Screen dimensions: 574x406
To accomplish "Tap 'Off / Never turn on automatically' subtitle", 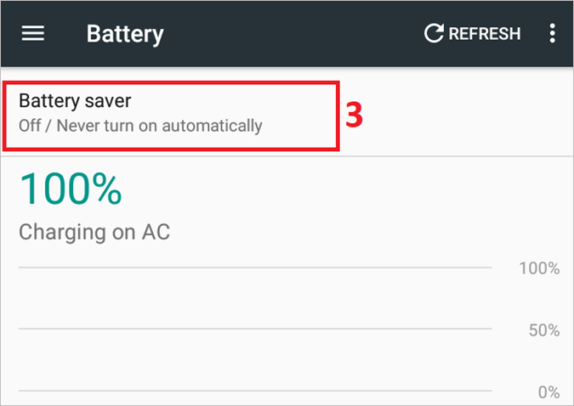I will [140, 127].
